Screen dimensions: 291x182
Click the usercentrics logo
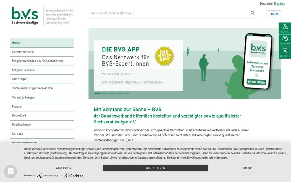(48, 175)
